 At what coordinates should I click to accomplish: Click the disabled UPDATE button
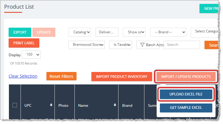coord(44,32)
